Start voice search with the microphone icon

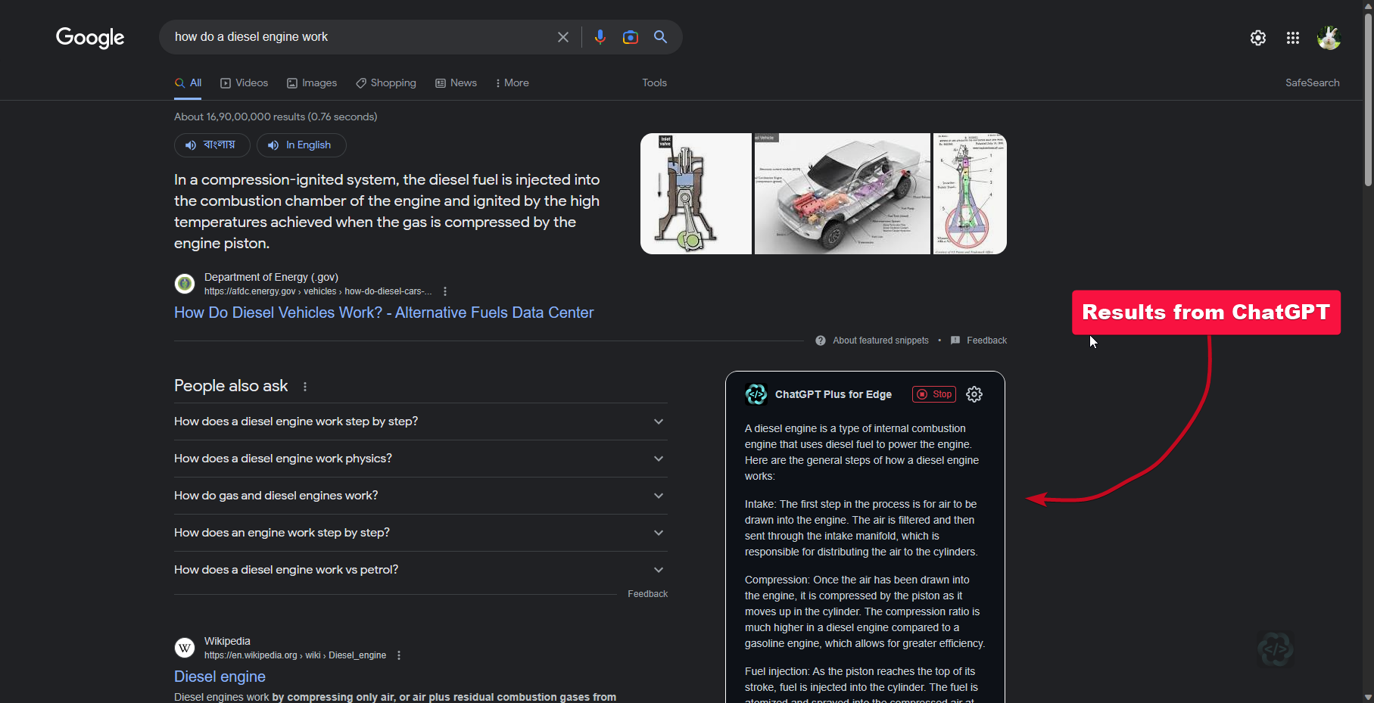tap(600, 37)
